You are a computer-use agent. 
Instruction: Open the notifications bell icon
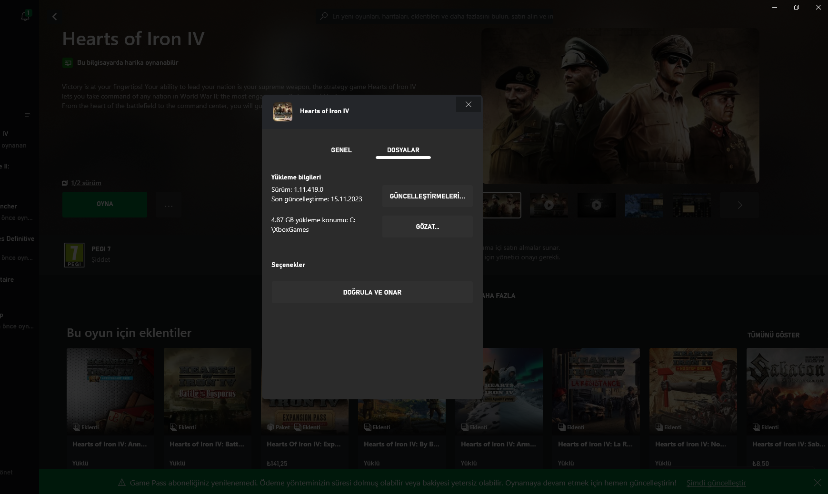pyautogui.click(x=25, y=16)
